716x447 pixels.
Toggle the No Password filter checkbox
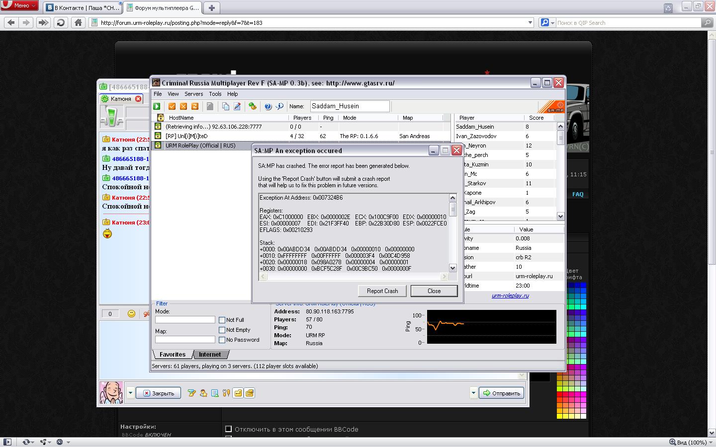pos(222,340)
